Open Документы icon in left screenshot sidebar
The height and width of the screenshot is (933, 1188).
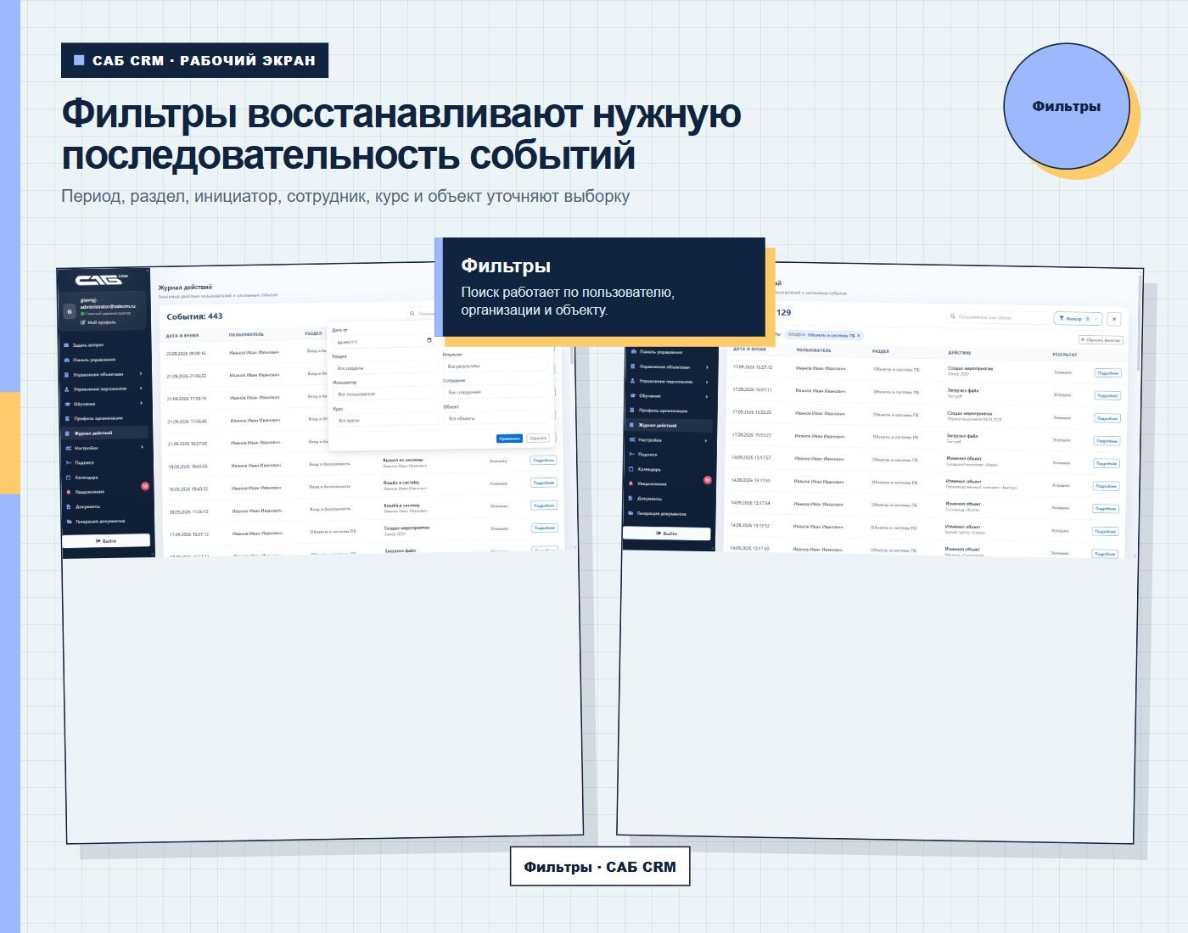[68, 506]
